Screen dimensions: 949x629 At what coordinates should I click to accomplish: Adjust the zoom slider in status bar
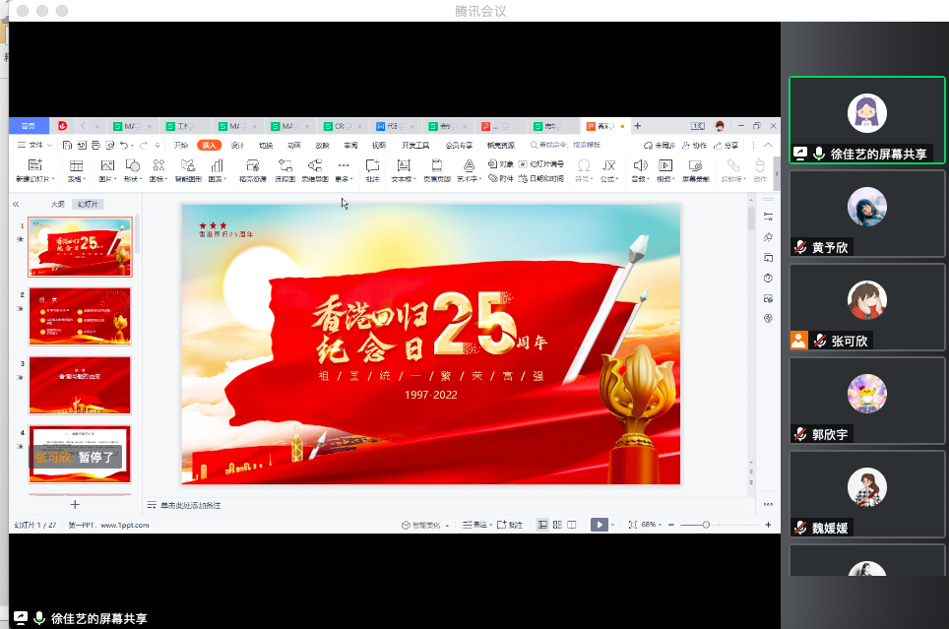click(x=706, y=525)
